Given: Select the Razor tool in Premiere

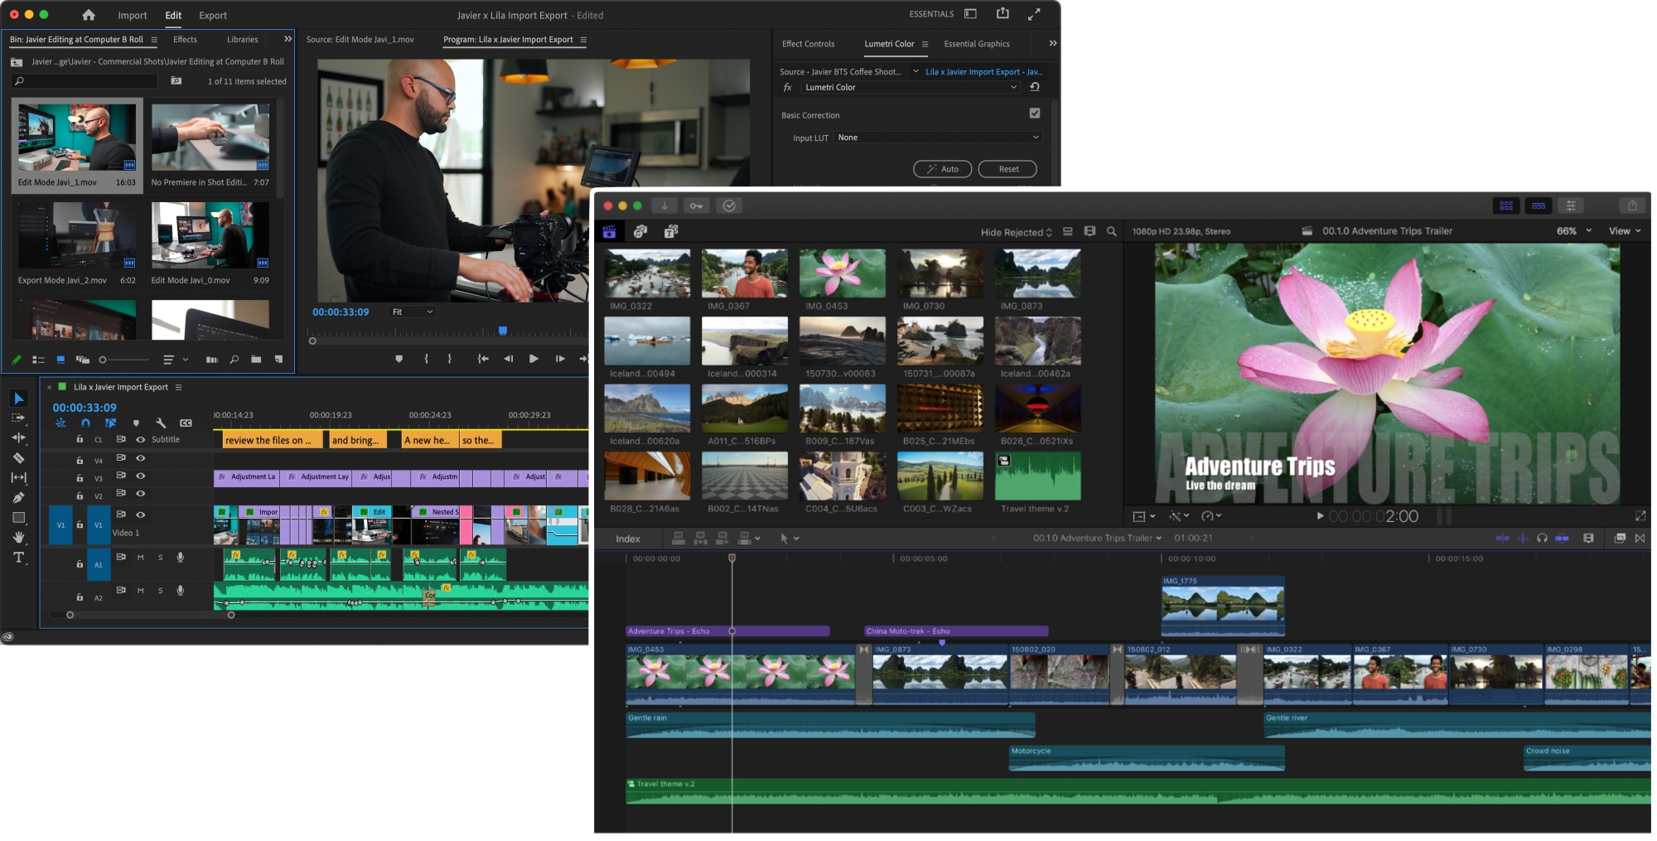Looking at the screenshot, I should click(x=18, y=457).
